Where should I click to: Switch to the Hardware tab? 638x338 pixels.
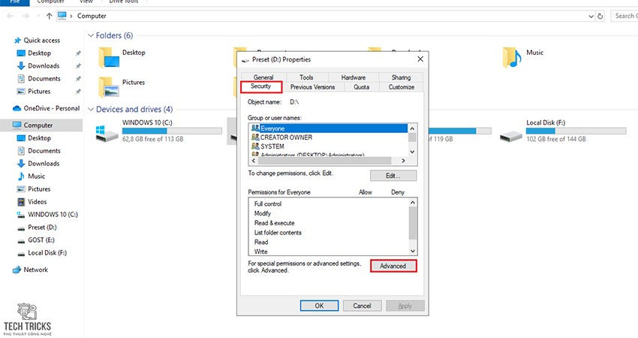354,77
